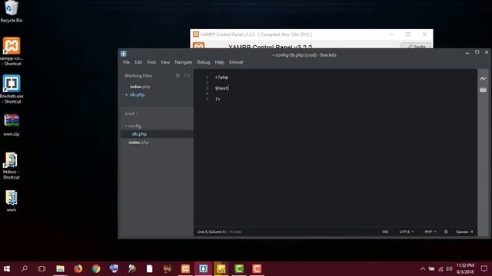Click the Line 3, Column 6 cursor position status
492x276 pixels.
(x=211, y=232)
